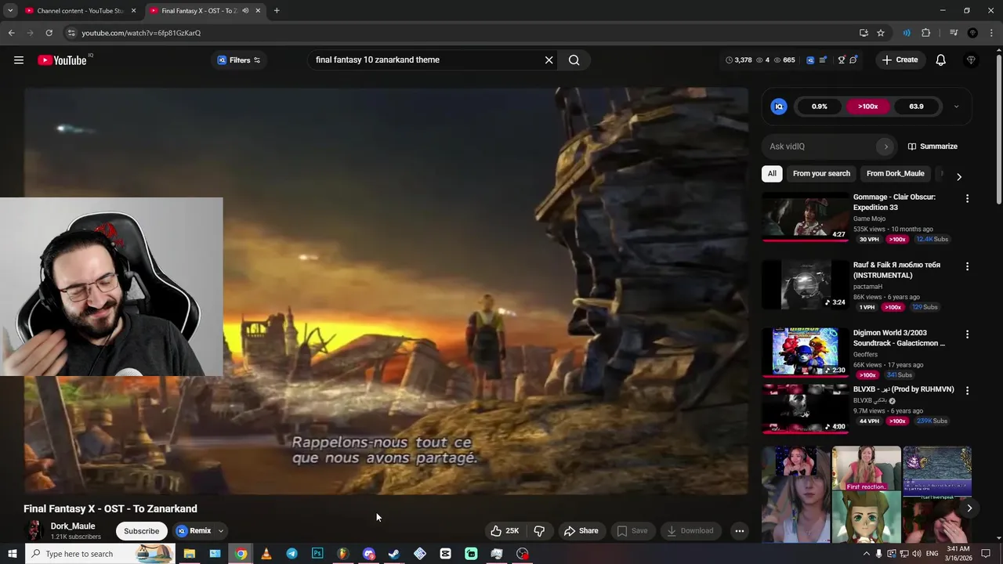Open the YouTube notifications bell
The height and width of the screenshot is (564, 1003).
pos(940,60)
